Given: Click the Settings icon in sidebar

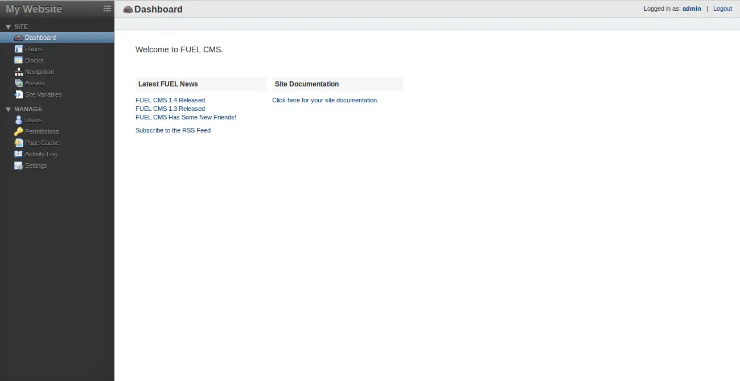Looking at the screenshot, I should pyautogui.click(x=19, y=165).
